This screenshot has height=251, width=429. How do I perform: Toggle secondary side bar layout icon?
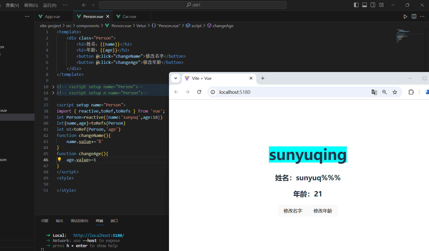373,5
